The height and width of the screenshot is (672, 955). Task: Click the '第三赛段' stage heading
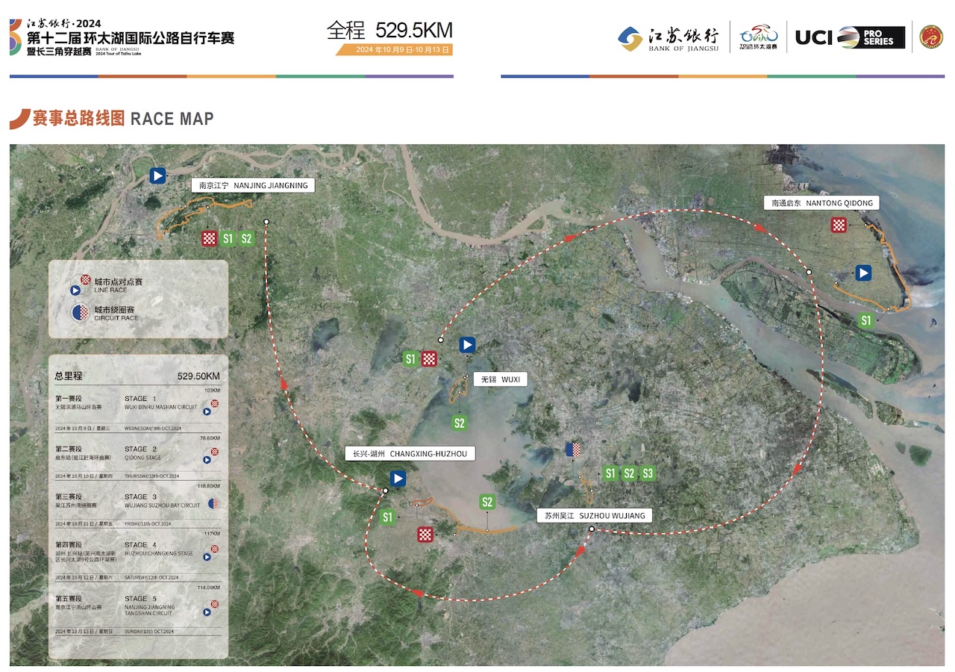(68, 497)
